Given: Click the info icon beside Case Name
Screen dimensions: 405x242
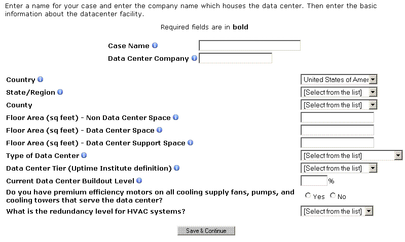Looking at the screenshot, I should 155,46.
